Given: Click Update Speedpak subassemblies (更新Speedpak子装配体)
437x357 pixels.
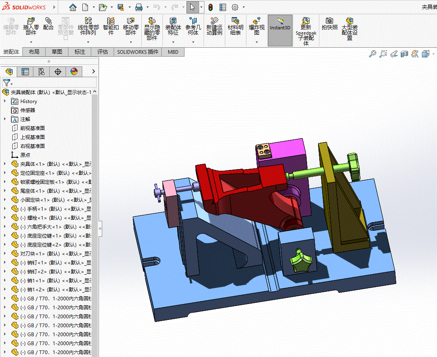Looking at the screenshot, I should [x=306, y=31].
